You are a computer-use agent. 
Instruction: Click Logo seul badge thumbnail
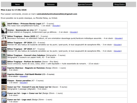coord(4,100)
